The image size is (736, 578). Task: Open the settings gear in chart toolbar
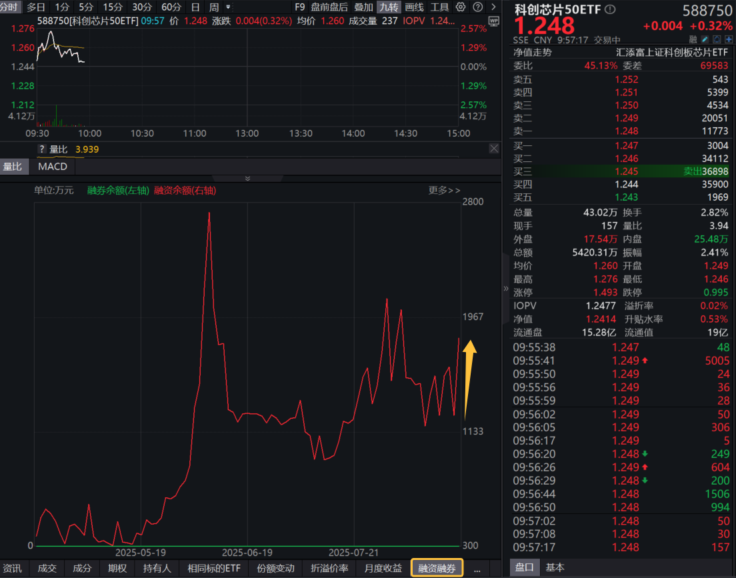(461, 7)
